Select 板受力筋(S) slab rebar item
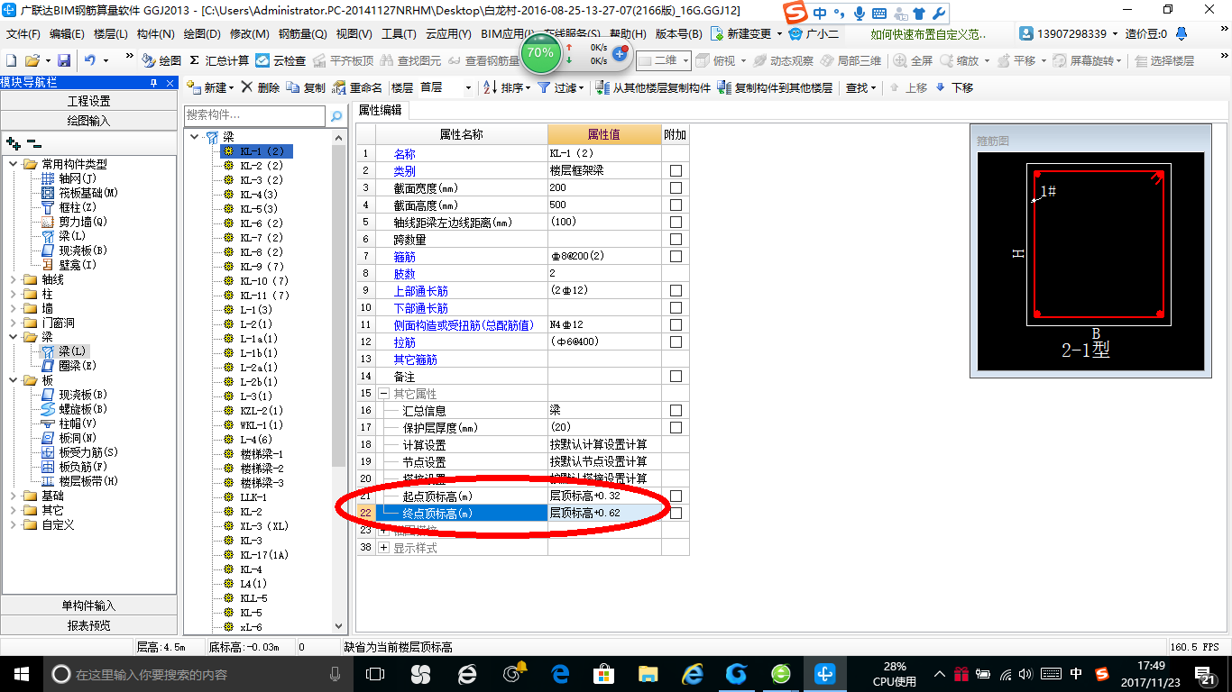Viewport: 1232px width, 692px height. [x=79, y=452]
